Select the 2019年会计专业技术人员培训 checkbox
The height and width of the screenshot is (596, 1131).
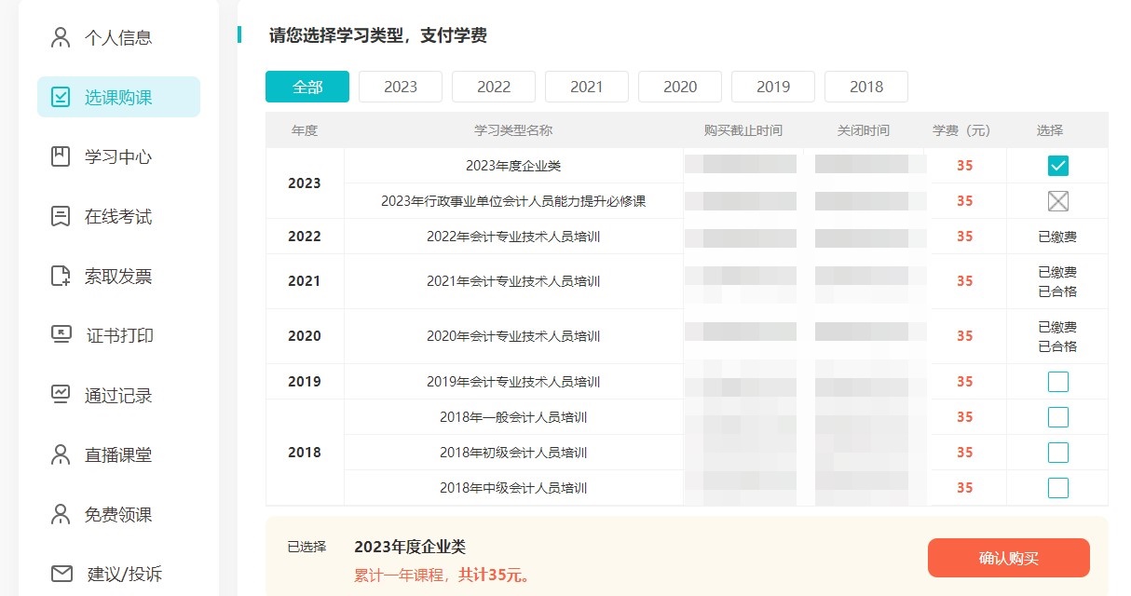click(1057, 382)
